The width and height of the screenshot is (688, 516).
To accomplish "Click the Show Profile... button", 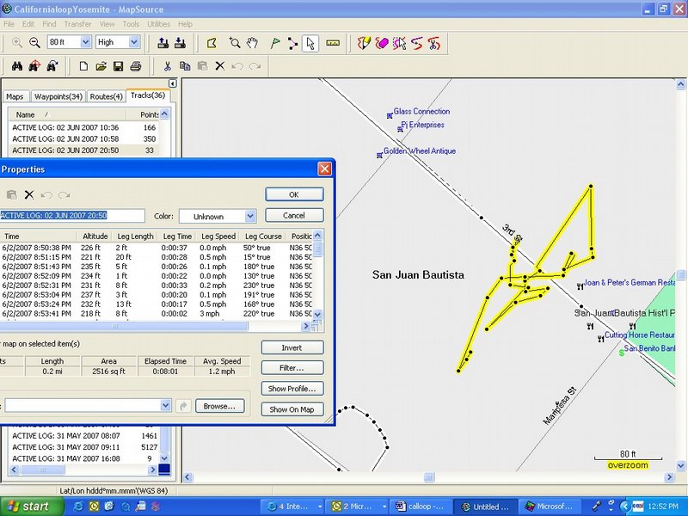I will [x=295, y=389].
